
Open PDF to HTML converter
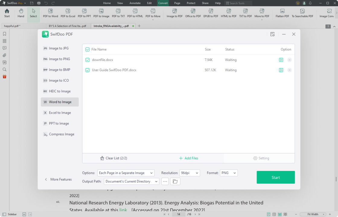coord(135,13)
